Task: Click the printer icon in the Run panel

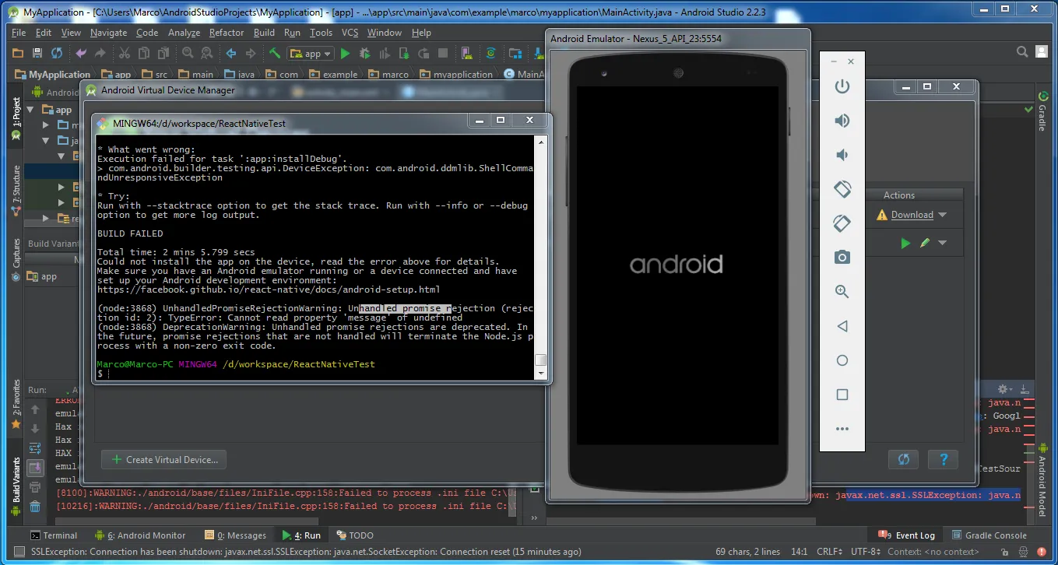Action: pos(35,487)
